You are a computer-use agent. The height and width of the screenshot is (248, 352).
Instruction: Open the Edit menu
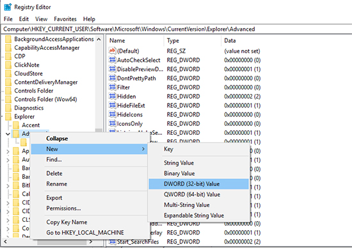pos(24,19)
